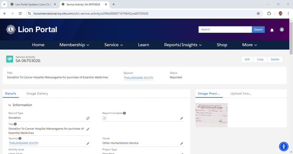Open THALANGAMA SOUTH link under Sponsor field
This screenshot has height=154, width=293.
[23, 143]
